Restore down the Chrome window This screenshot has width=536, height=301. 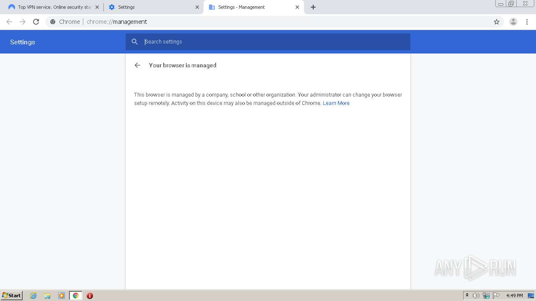tap(511, 4)
